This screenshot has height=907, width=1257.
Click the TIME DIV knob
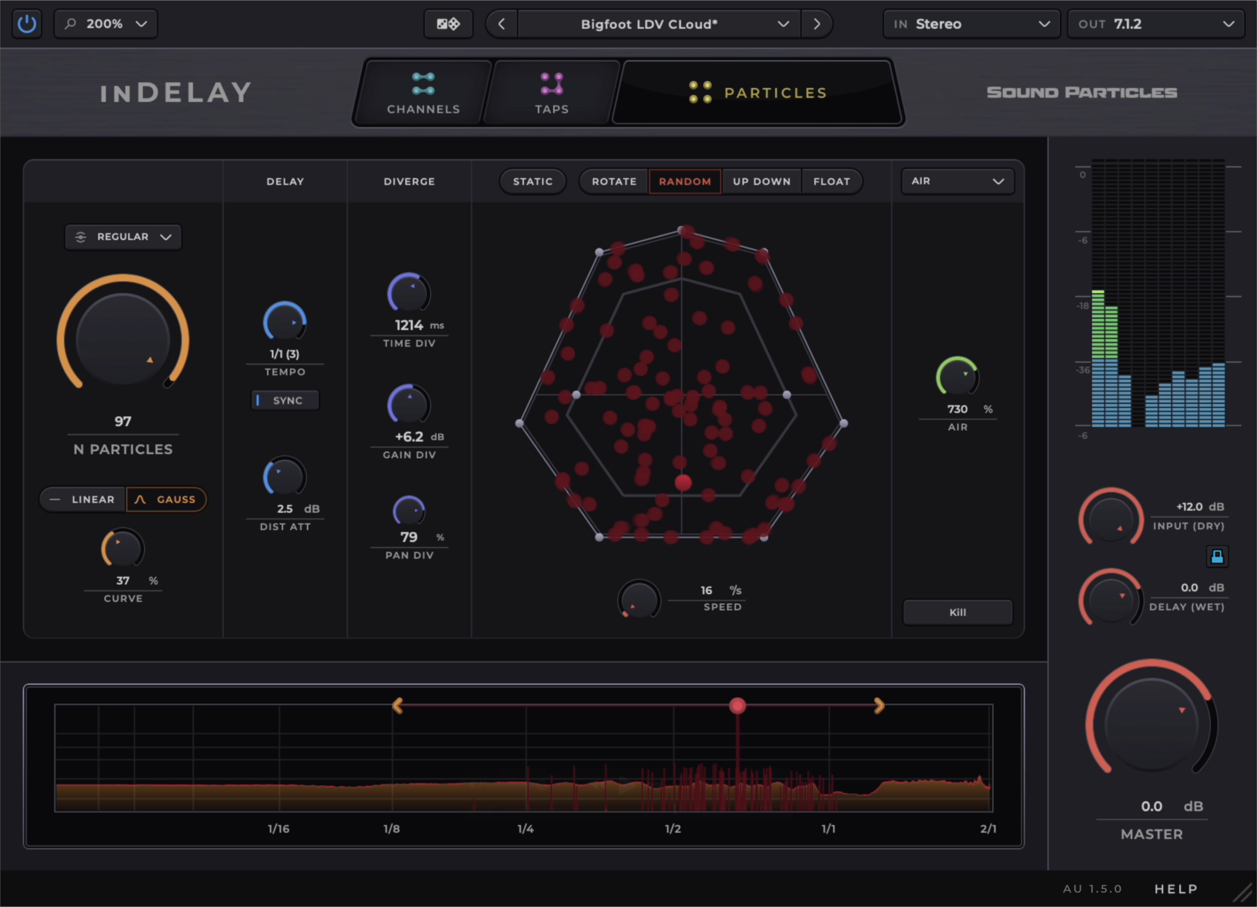point(409,294)
